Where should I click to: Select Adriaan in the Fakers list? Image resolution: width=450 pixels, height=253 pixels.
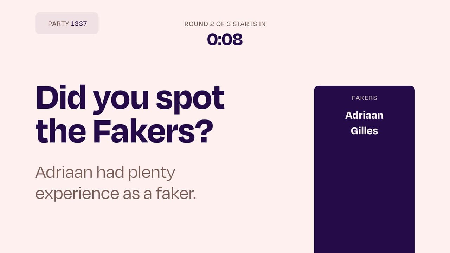click(364, 115)
